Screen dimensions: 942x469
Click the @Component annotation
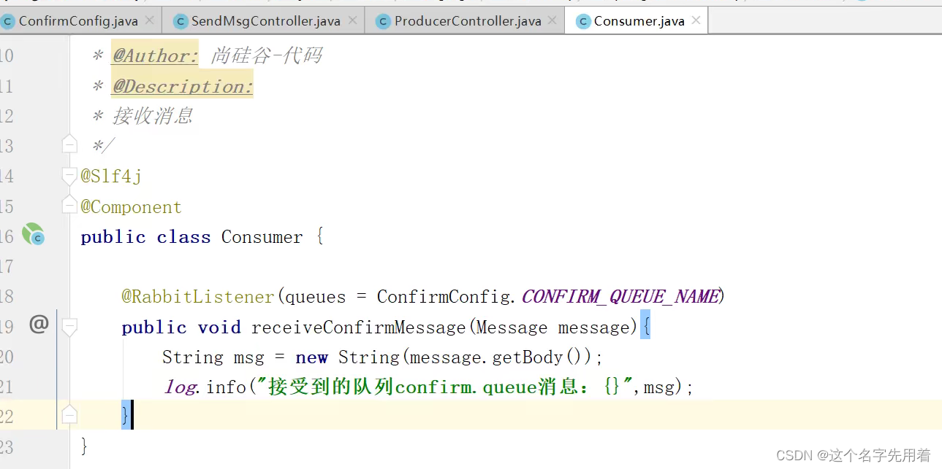coord(131,207)
